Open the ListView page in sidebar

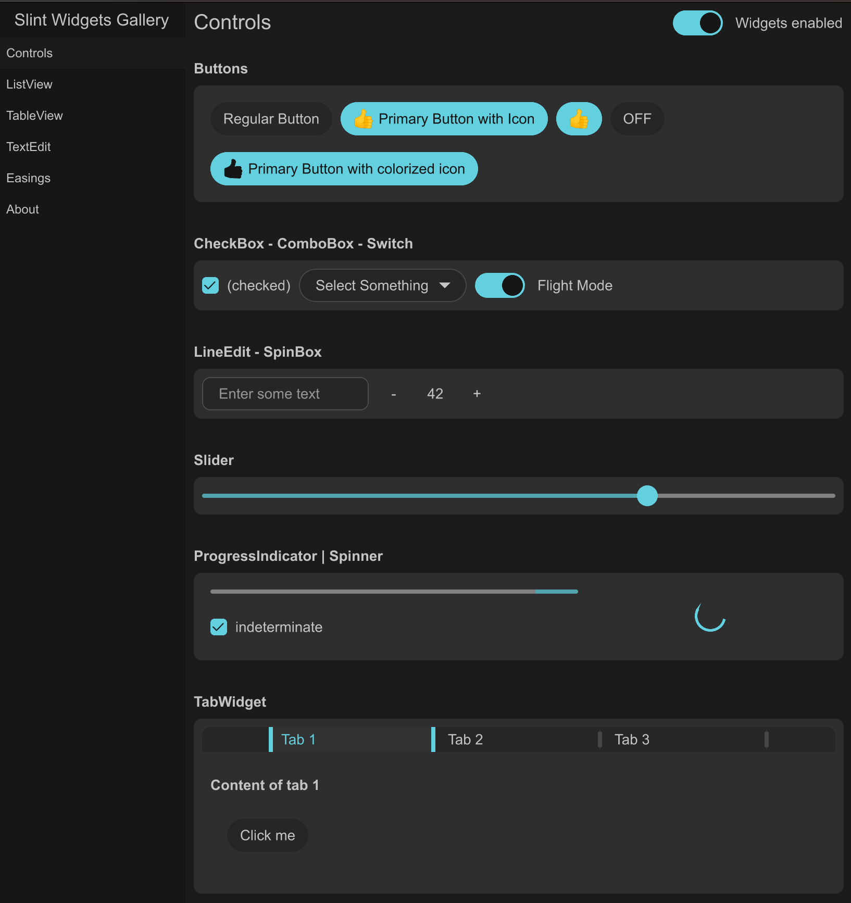pyautogui.click(x=30, y=84)
